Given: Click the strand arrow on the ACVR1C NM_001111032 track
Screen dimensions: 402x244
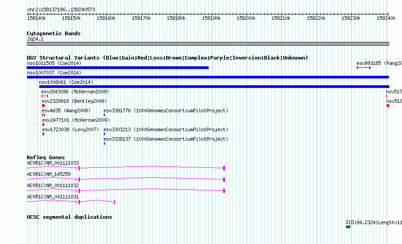Looking at the screenshot, I should (x=76, y=191).
